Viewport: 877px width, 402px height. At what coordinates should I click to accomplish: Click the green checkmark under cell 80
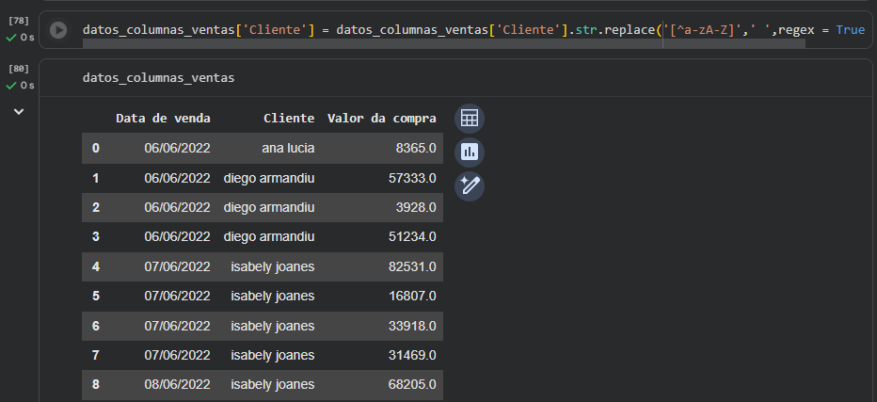tap(10, 86)
